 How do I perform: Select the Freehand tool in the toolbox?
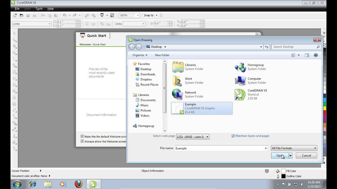pyautogui.click(x=14, y=59)
